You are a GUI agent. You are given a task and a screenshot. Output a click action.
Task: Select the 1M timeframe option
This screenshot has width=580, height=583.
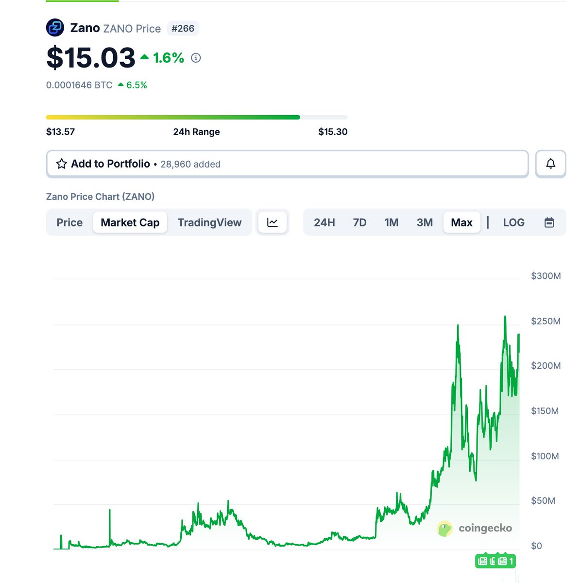[392, 222]
